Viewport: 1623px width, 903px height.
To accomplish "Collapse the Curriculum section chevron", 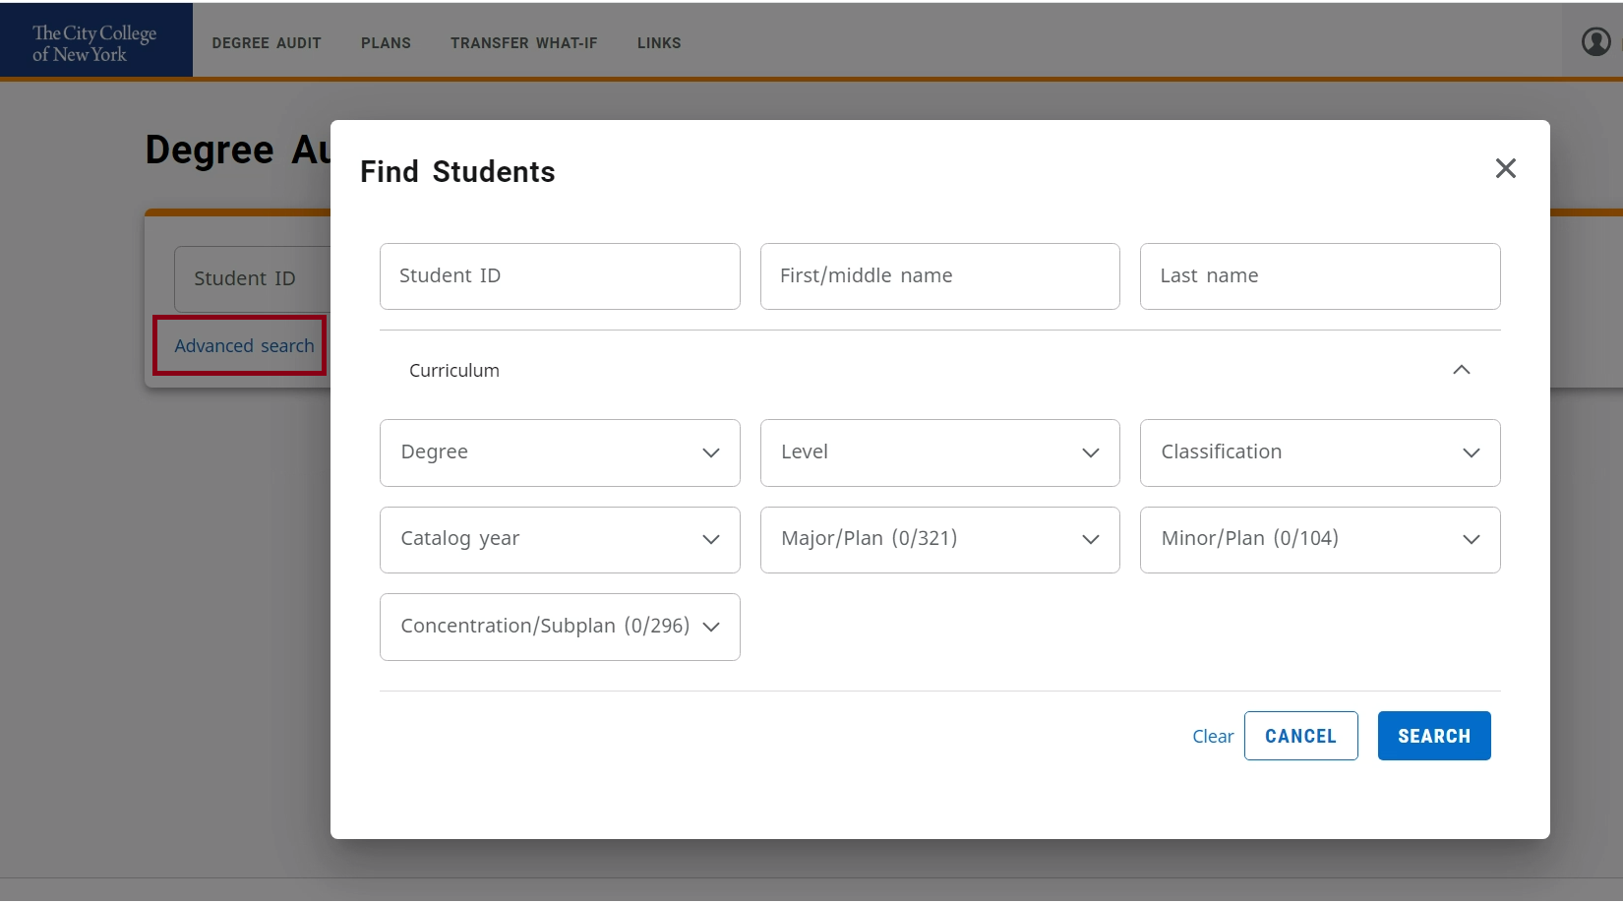I will pos(1461,370).
